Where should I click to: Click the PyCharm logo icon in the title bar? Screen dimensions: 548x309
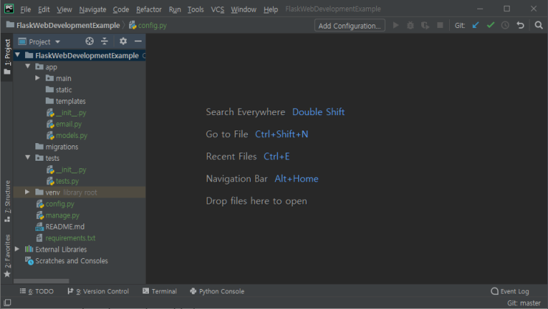(9, 9)
